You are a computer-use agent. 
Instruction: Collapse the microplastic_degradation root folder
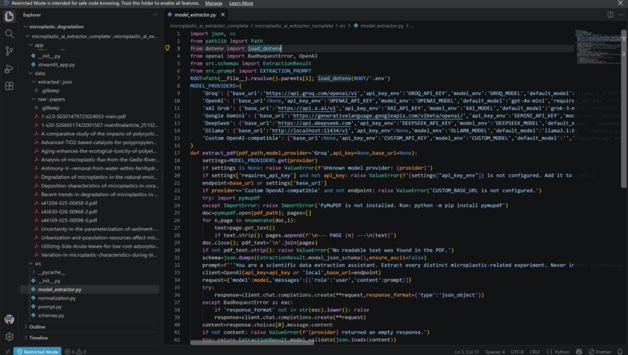pos(56,26)
